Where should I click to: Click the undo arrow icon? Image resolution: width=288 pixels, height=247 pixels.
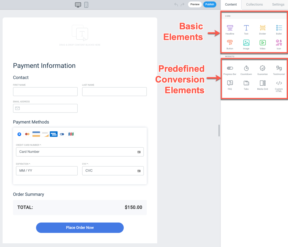(x=176, y=4)
